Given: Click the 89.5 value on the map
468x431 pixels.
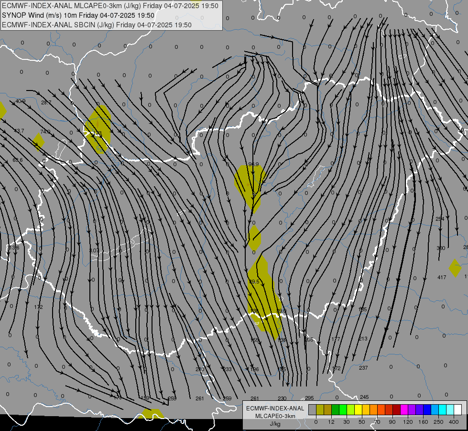Looking at the screenshot, I should 254,282.
